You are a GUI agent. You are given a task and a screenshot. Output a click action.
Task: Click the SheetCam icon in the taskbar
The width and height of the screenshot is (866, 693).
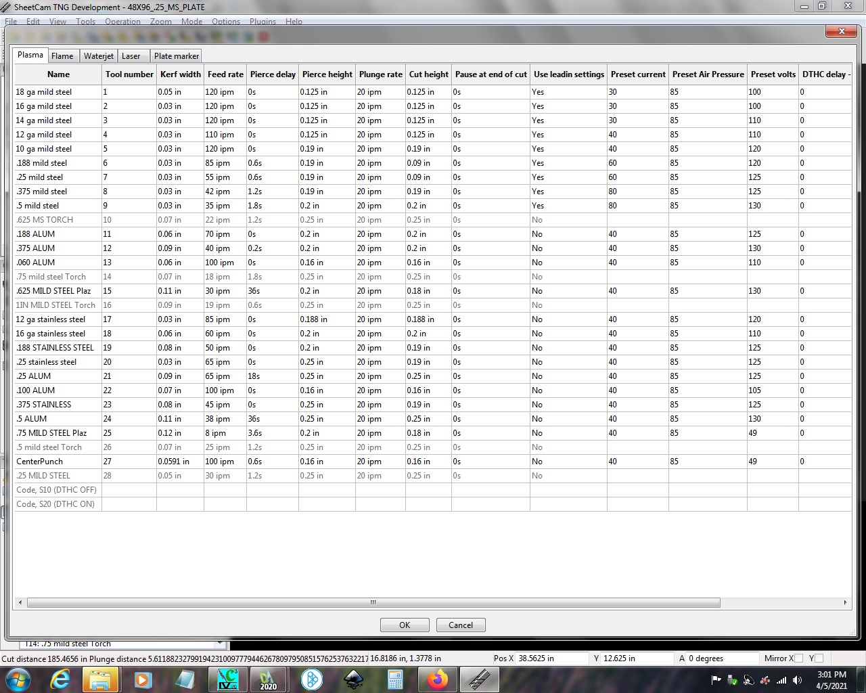tap(480, 679)
